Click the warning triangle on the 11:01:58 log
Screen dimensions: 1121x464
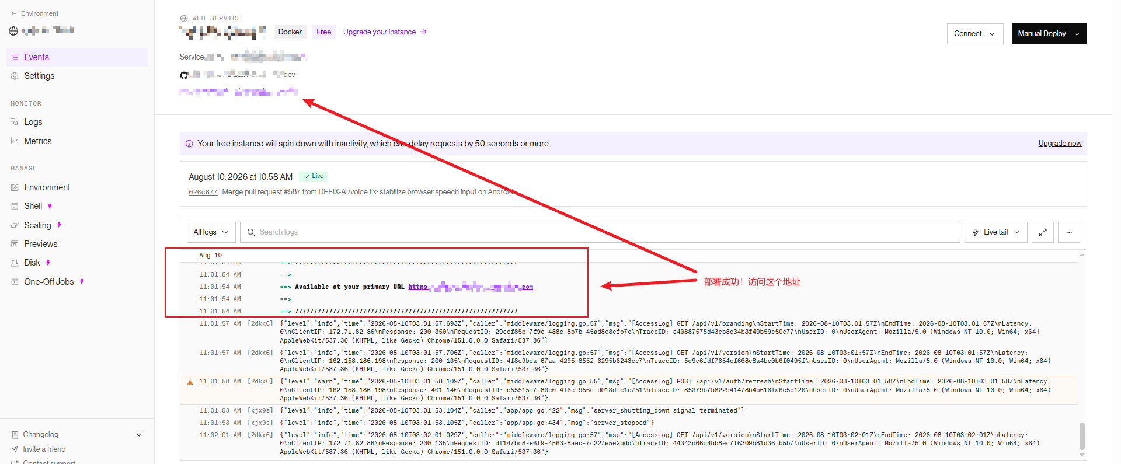click(190, 382)
